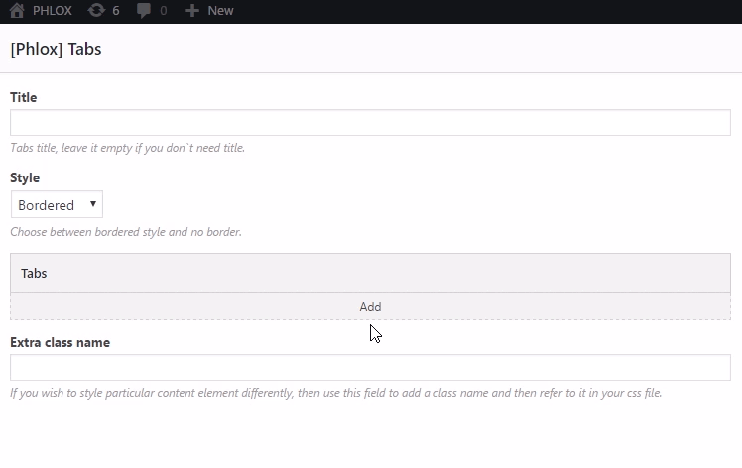Click the Extra class name label
This screenshot has height=468, width=742.
pos(61,342)
